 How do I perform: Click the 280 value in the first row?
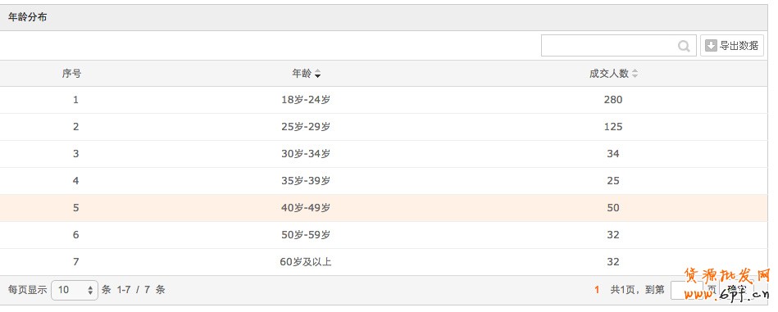[x=613, y=100]
